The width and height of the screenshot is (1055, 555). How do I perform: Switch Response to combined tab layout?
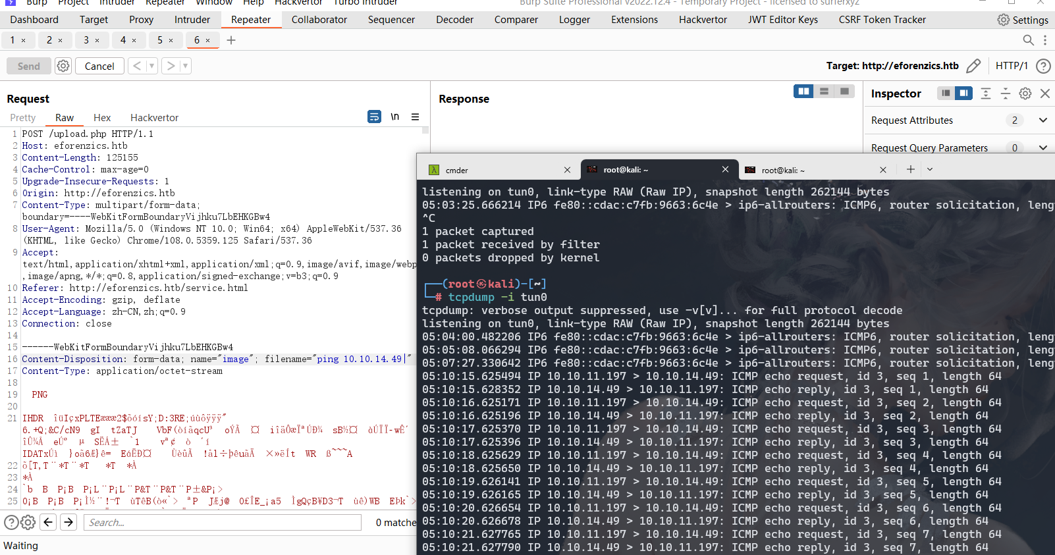pyautogui.click(x=844, y=92)
